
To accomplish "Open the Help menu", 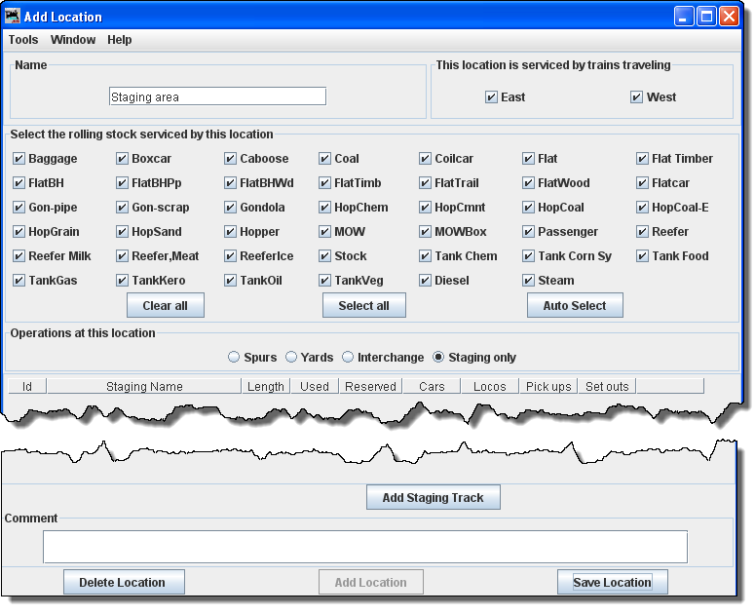I will [120, 40].
